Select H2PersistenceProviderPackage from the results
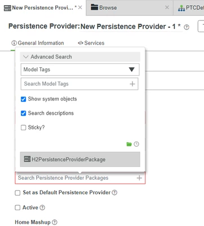Image resolution: width=204 pixels, height=226 pixels. point(80,159)
